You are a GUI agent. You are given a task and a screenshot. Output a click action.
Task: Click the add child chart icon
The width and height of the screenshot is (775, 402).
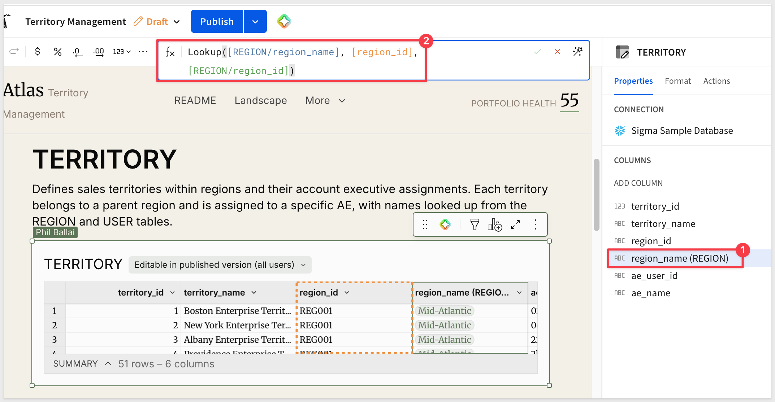[495, 224]
